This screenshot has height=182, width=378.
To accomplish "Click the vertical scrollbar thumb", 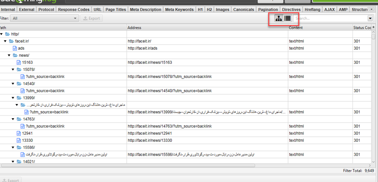I will click(373, 37).
